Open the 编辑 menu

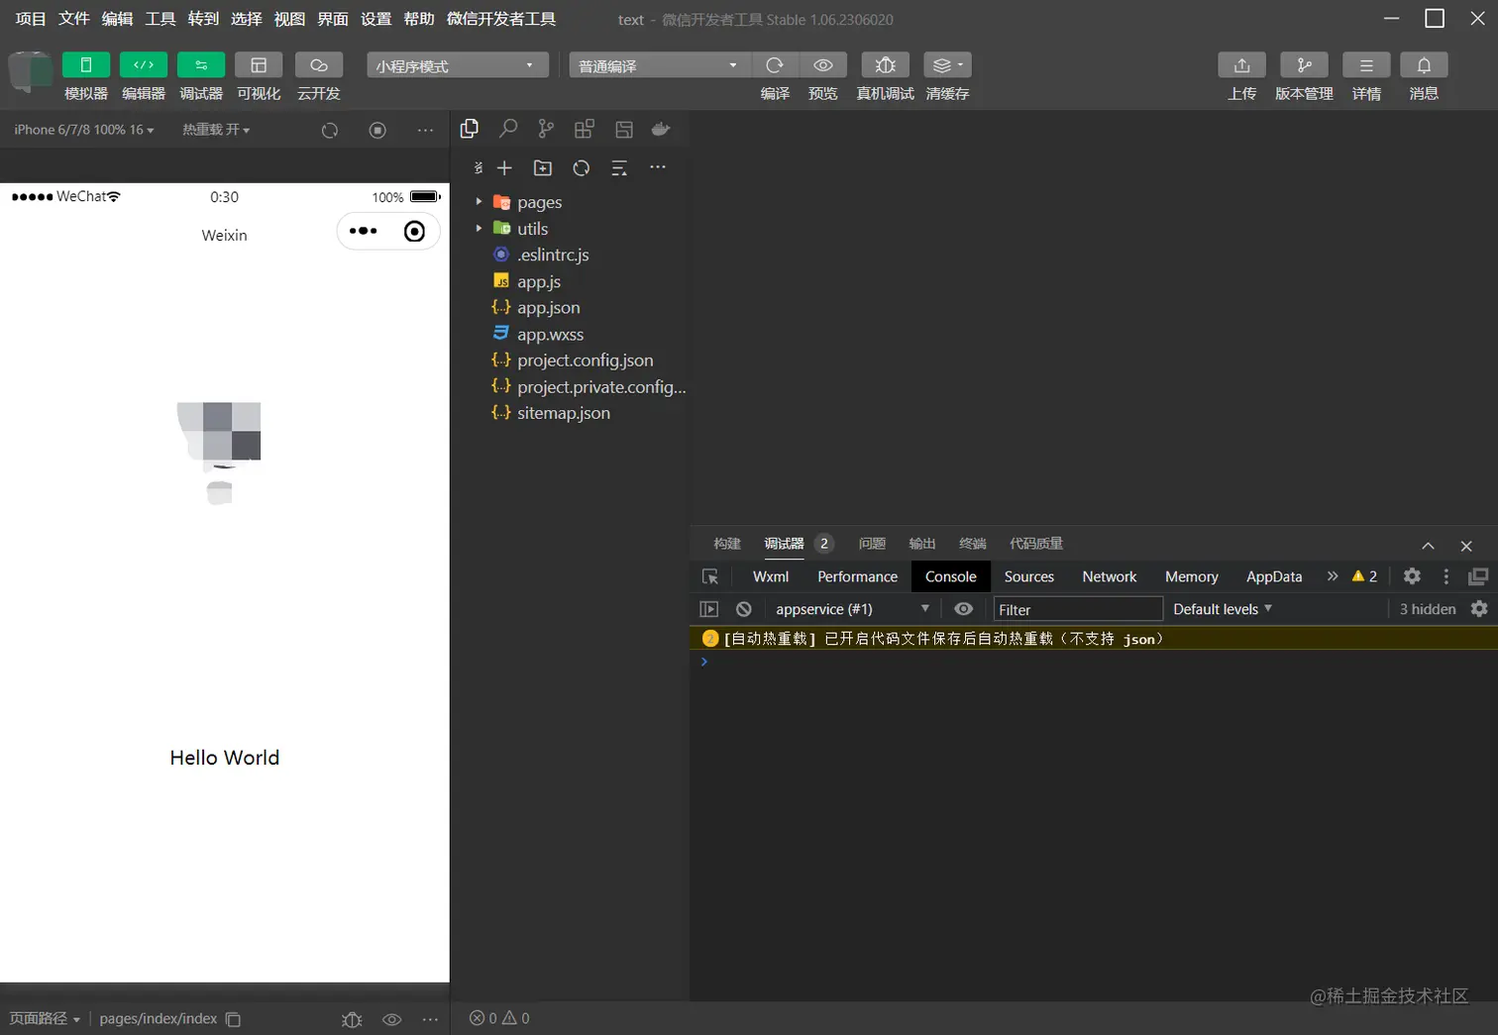click(x=117, y=19)
